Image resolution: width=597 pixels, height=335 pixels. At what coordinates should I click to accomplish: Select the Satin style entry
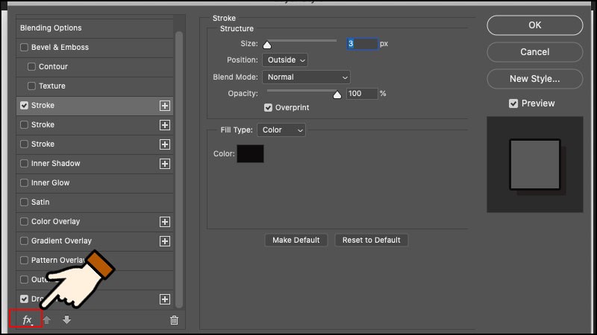41,202
